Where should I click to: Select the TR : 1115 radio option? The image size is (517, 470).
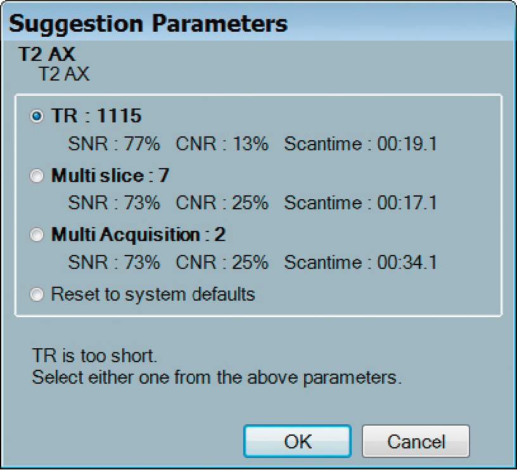pyautogui.click(x=37, y=116)
